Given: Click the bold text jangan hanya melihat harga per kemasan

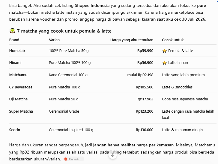Looking at the screenshot, I should point(133,145).
